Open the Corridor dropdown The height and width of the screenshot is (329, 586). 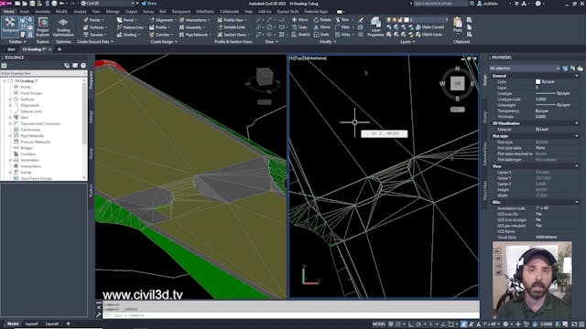[x=161, y=35]
